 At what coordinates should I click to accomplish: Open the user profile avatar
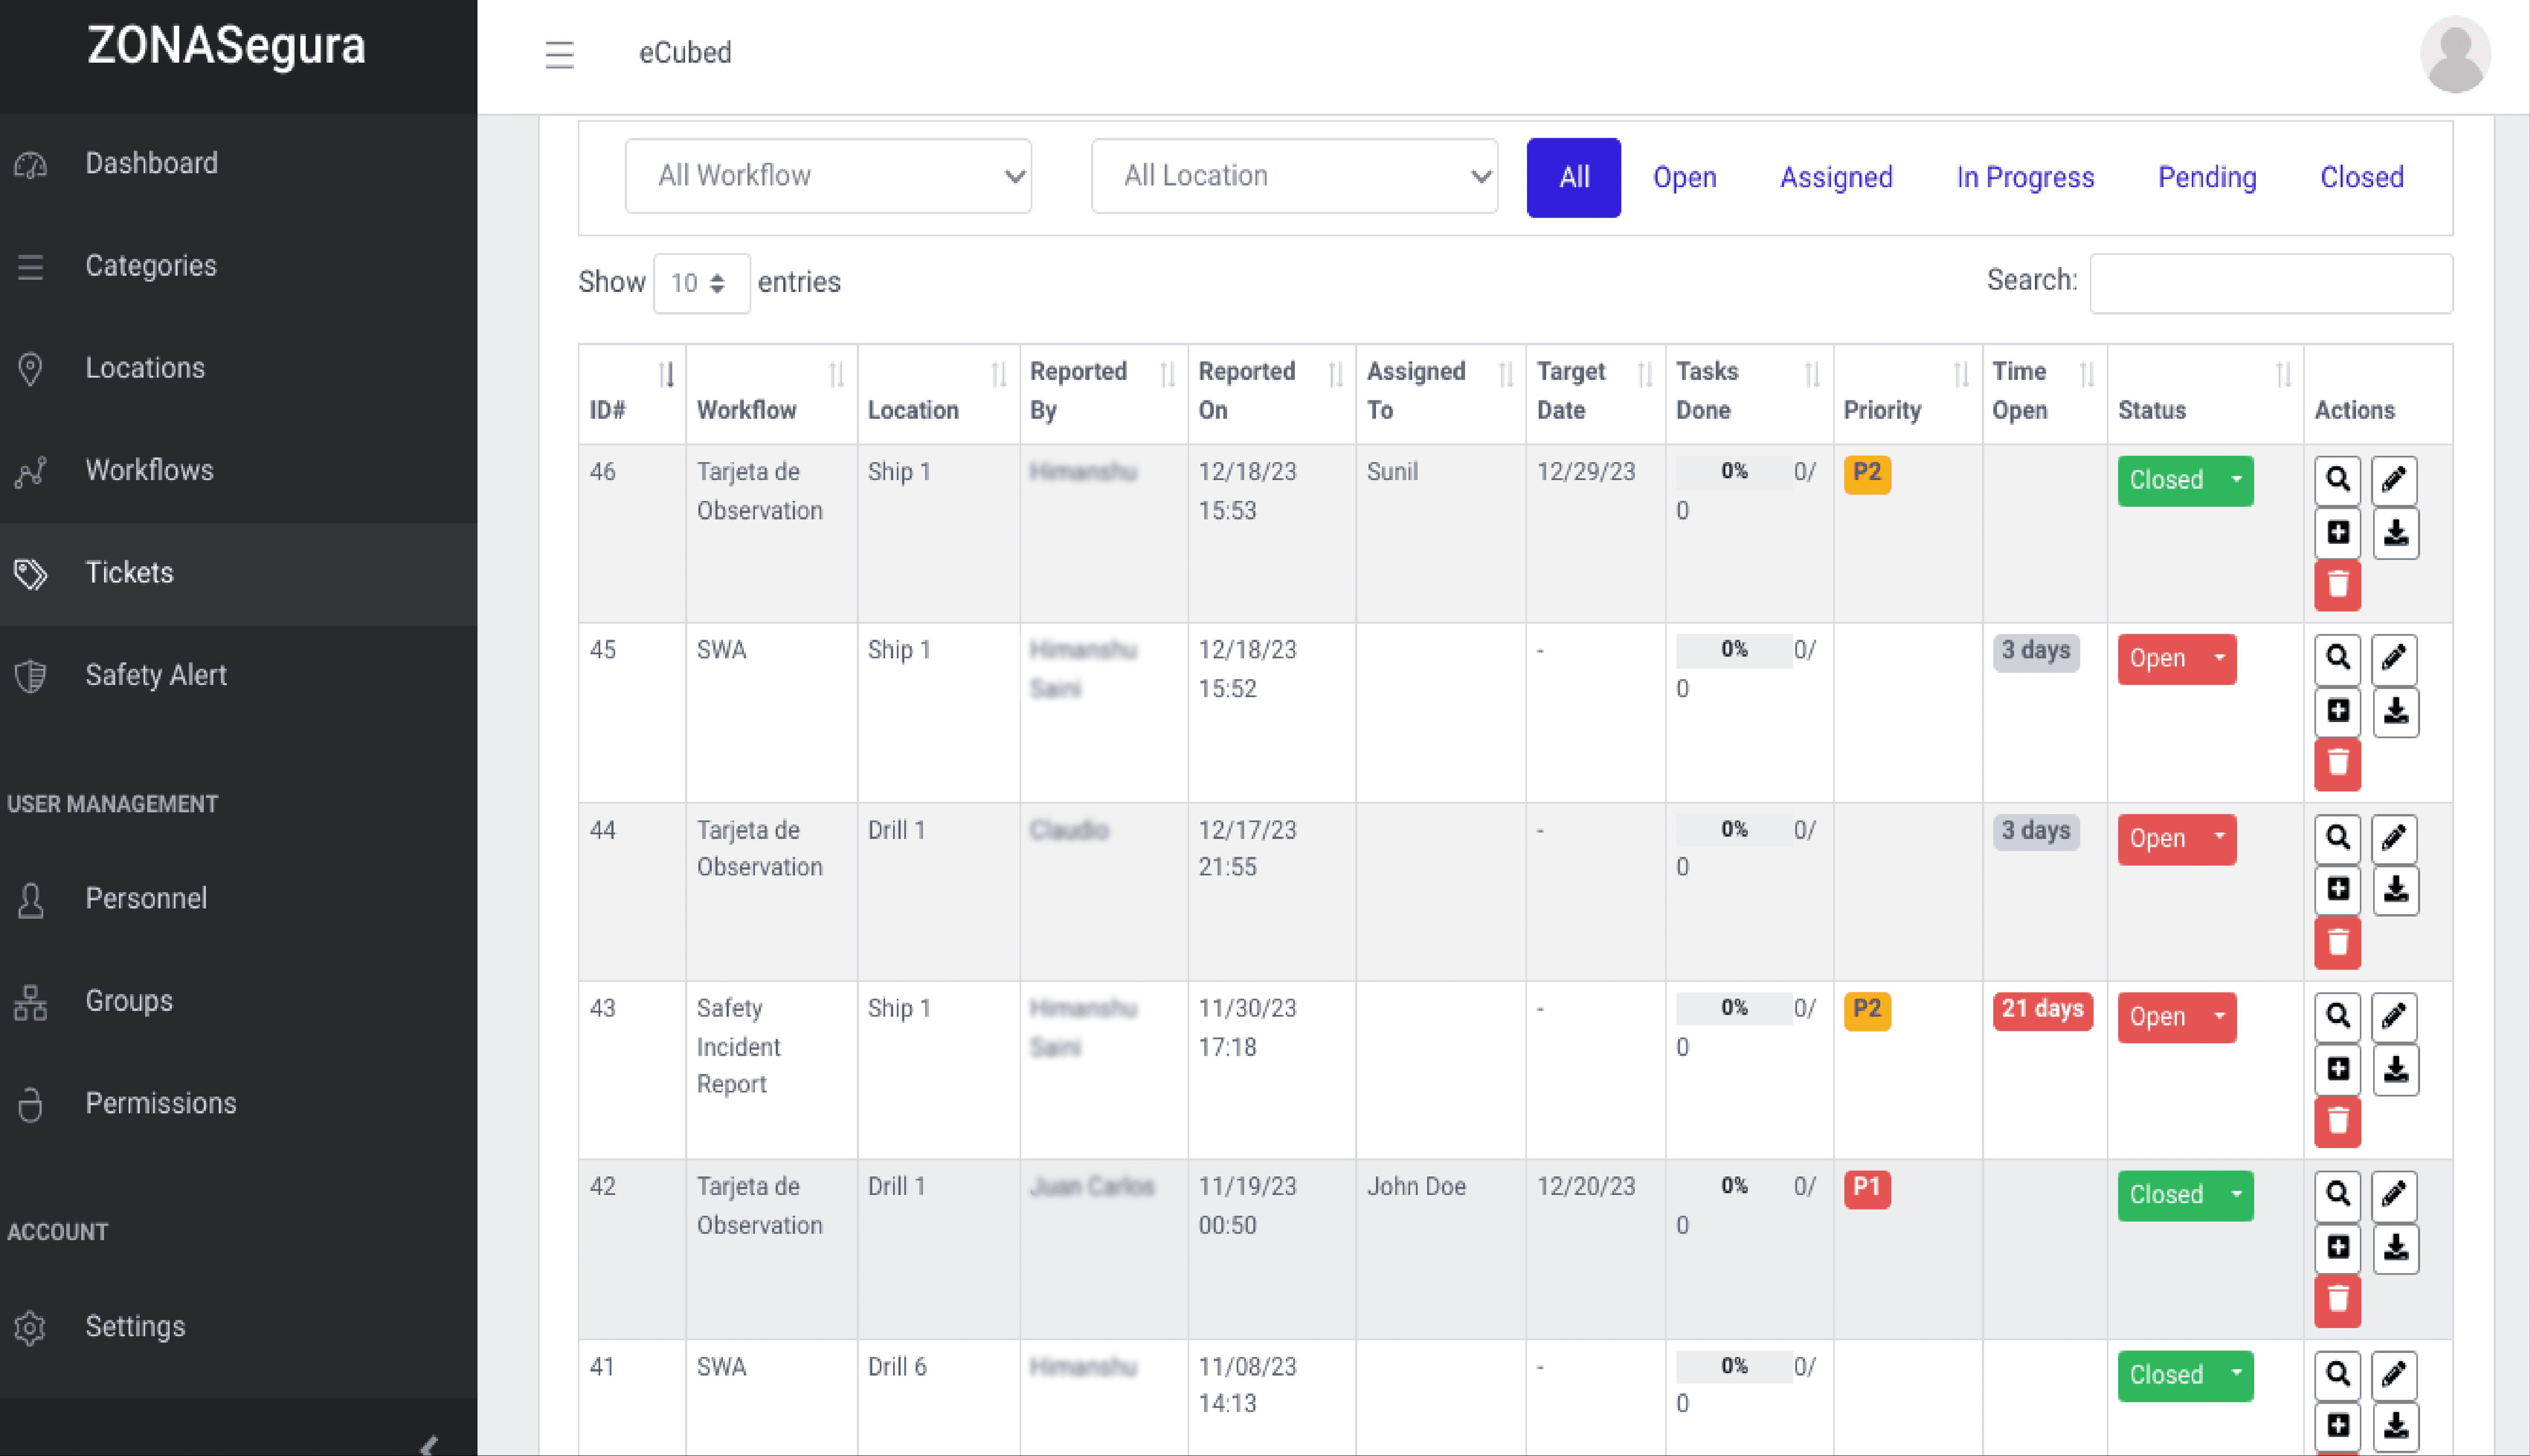[x=2455, y=54]
